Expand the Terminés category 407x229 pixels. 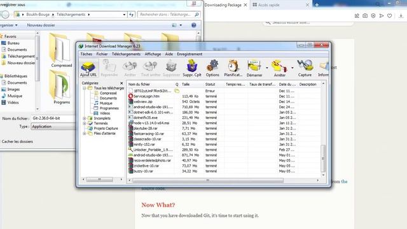coord(85,123)
